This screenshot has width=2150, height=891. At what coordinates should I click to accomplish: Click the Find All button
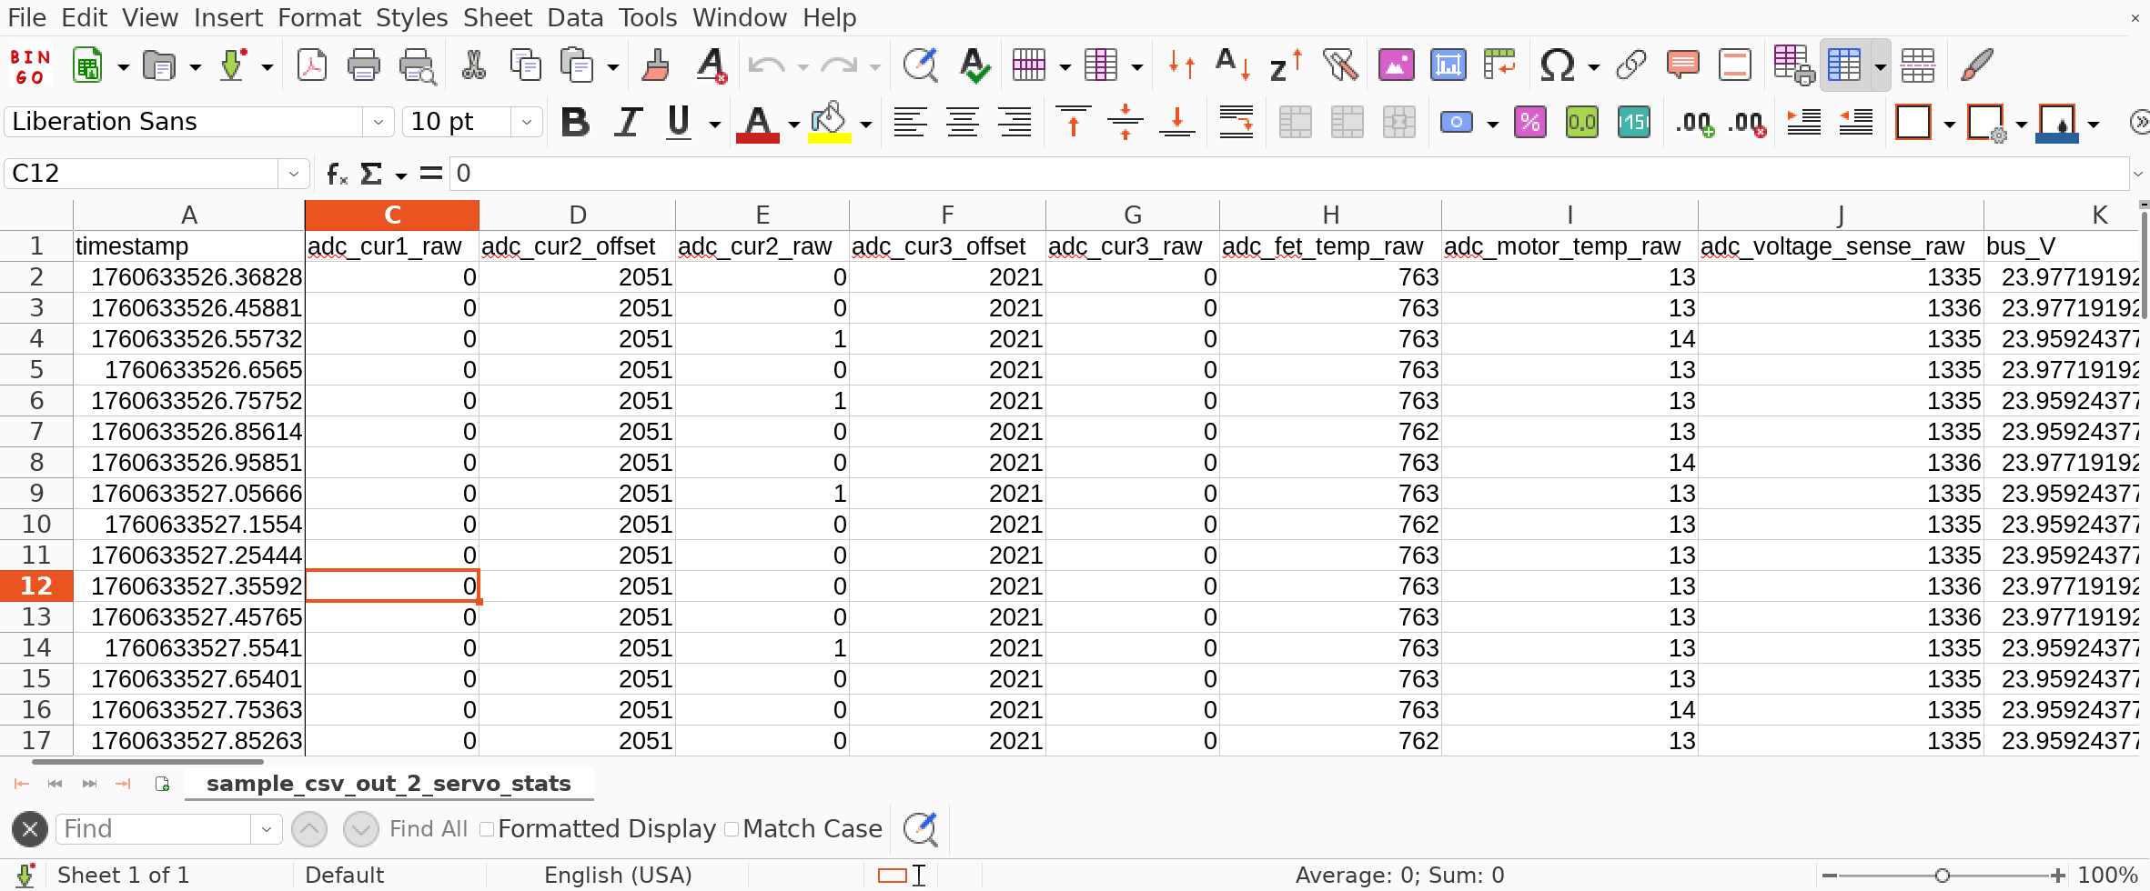point(428,829)
